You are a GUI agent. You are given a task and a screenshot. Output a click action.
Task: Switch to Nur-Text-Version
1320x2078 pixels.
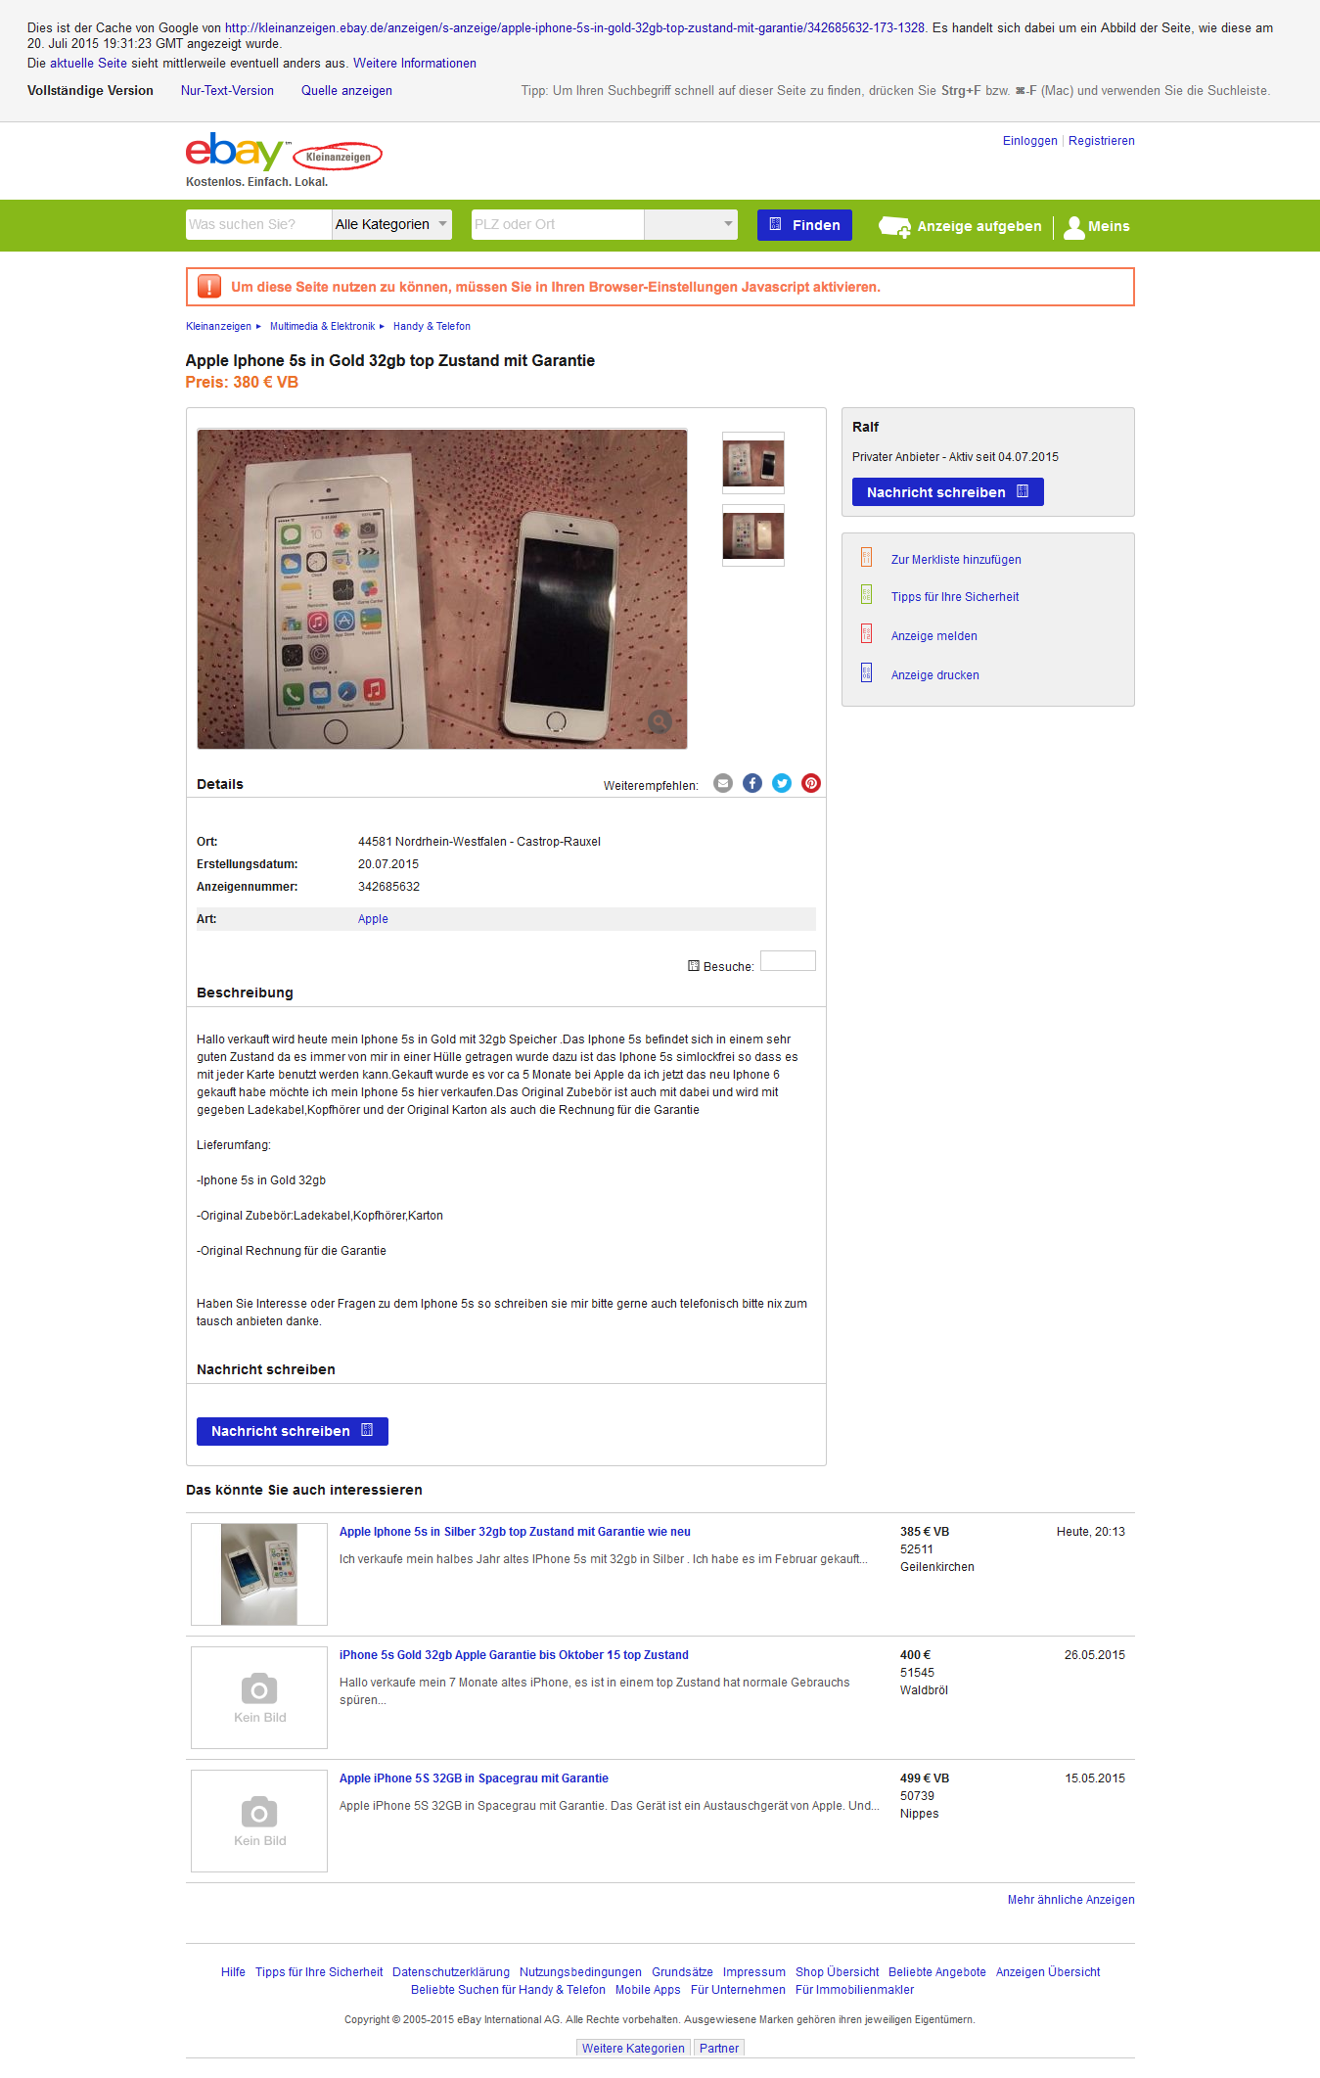click(227, 91)
